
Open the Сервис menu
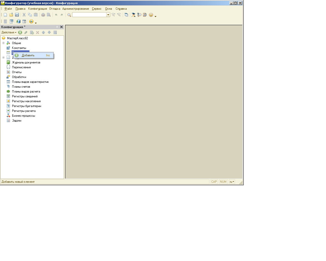click(97, 9)
